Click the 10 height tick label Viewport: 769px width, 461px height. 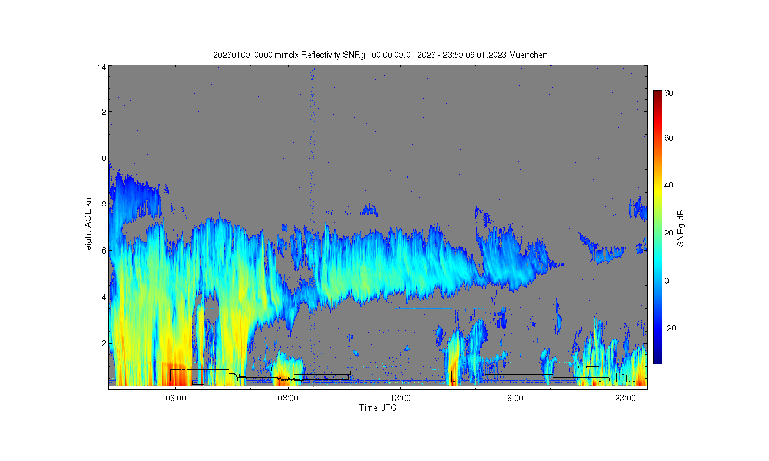tap(102, 158)
